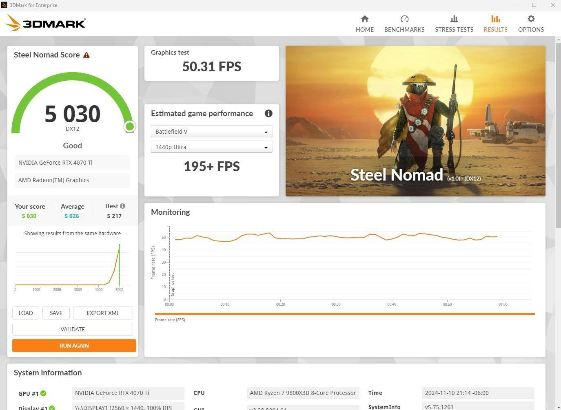Click the STRESS TESTS menu label
Screen dimensions: 561x410
454,29
